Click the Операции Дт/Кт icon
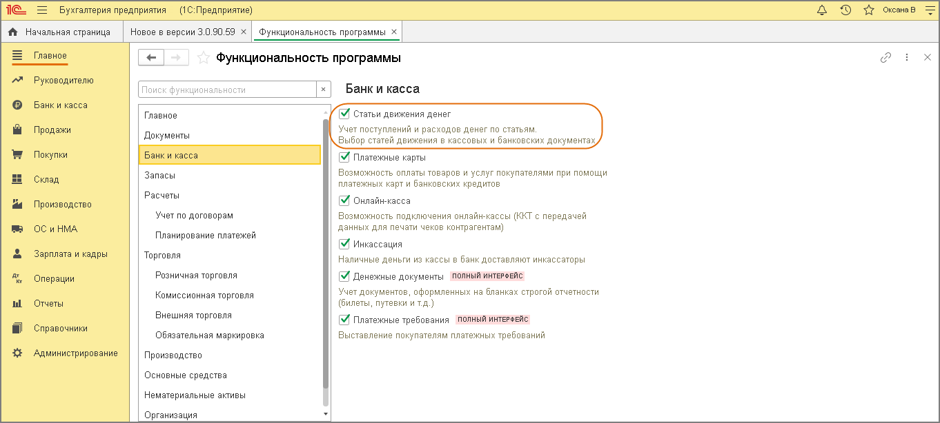Screen dimensions: 940x423 18,278
